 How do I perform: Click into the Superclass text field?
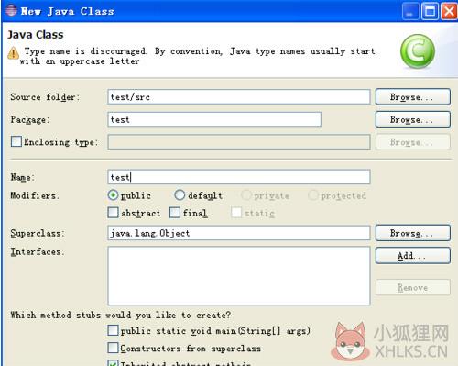pos(239,233)
